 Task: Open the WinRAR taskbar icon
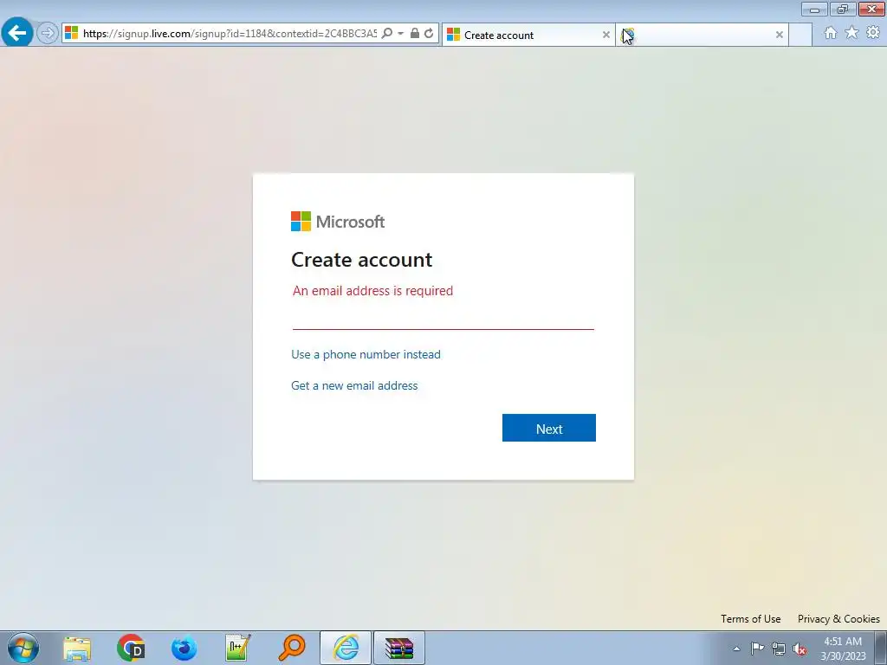pos(399,648)
